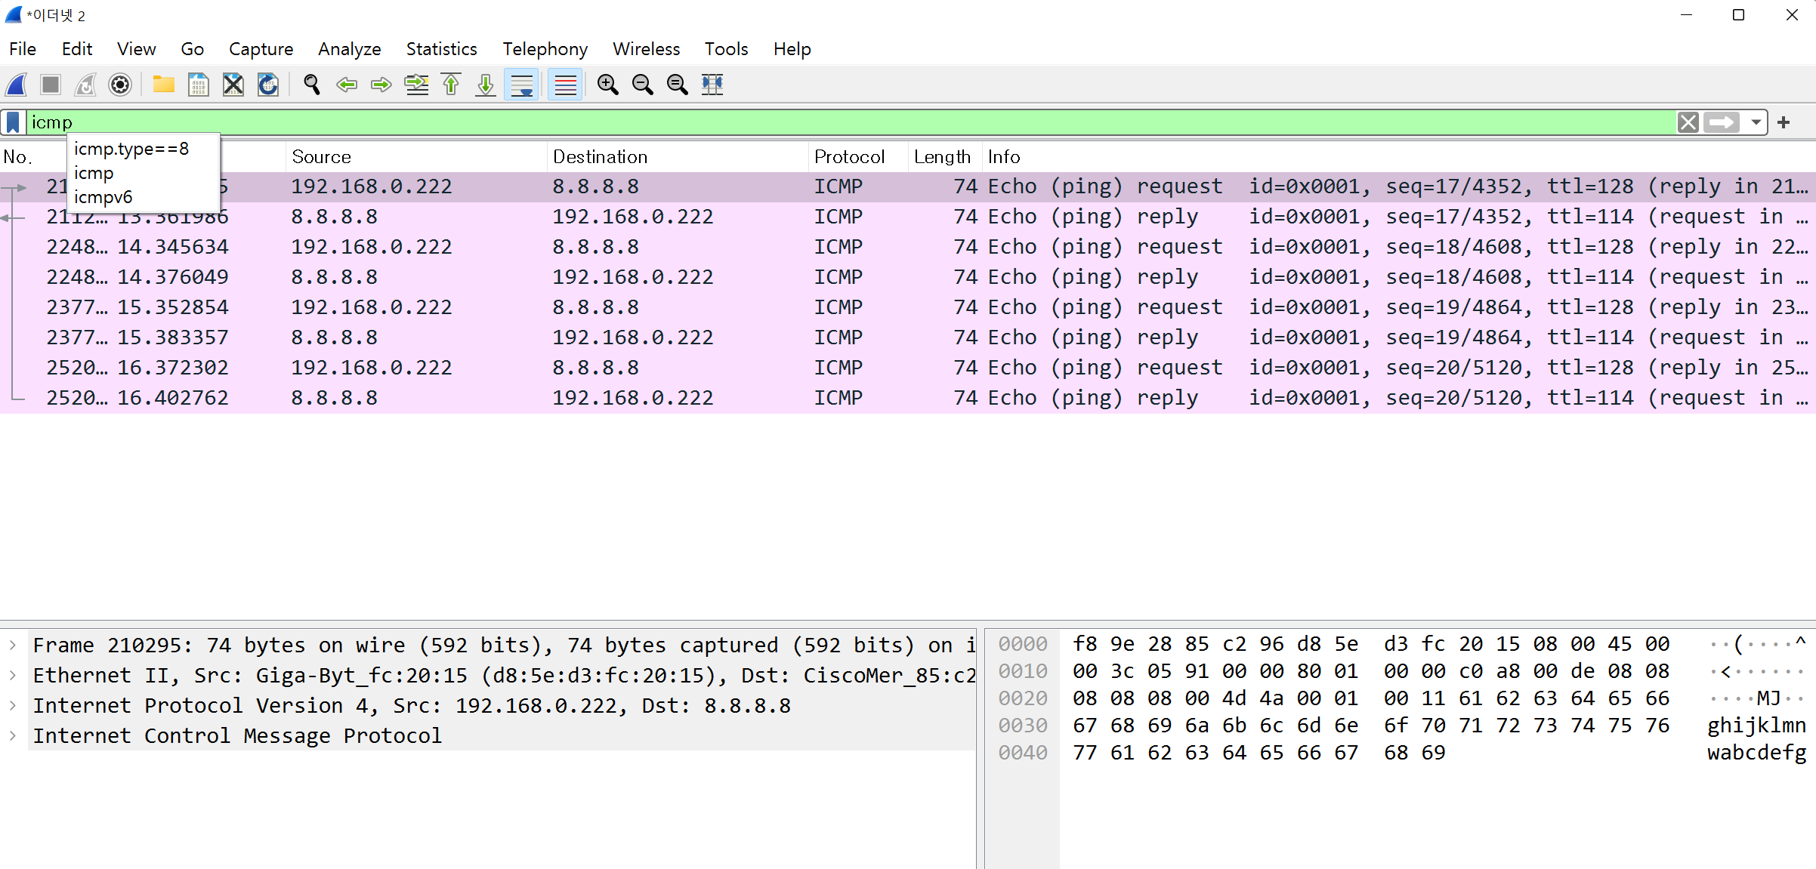The image size is (1816, 869).
Task: Clear the display filter
Action: [1688, 122]
